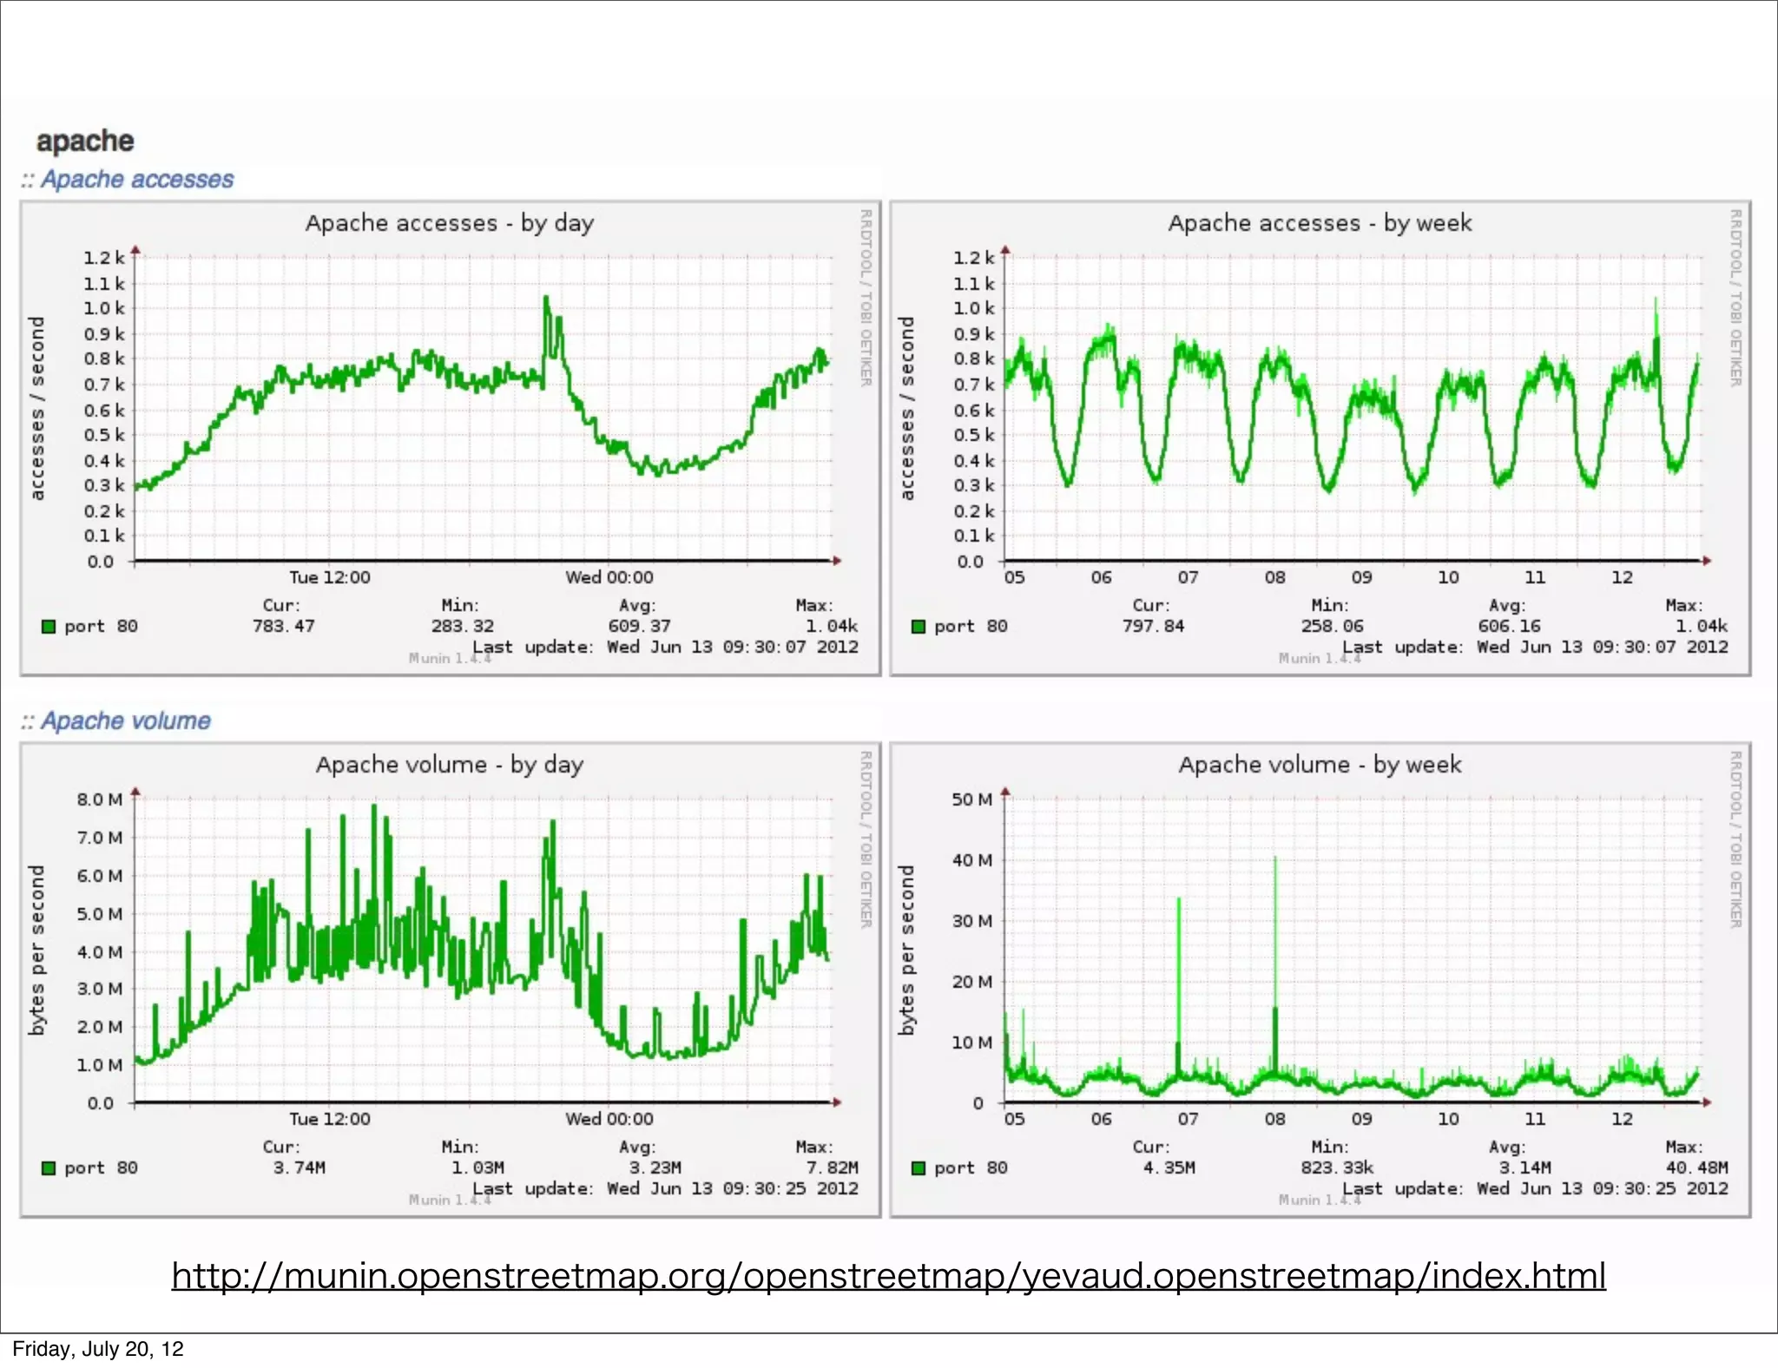1778x1368 pixels.
Task: Click the apache heading text
Action: (85, 141)
